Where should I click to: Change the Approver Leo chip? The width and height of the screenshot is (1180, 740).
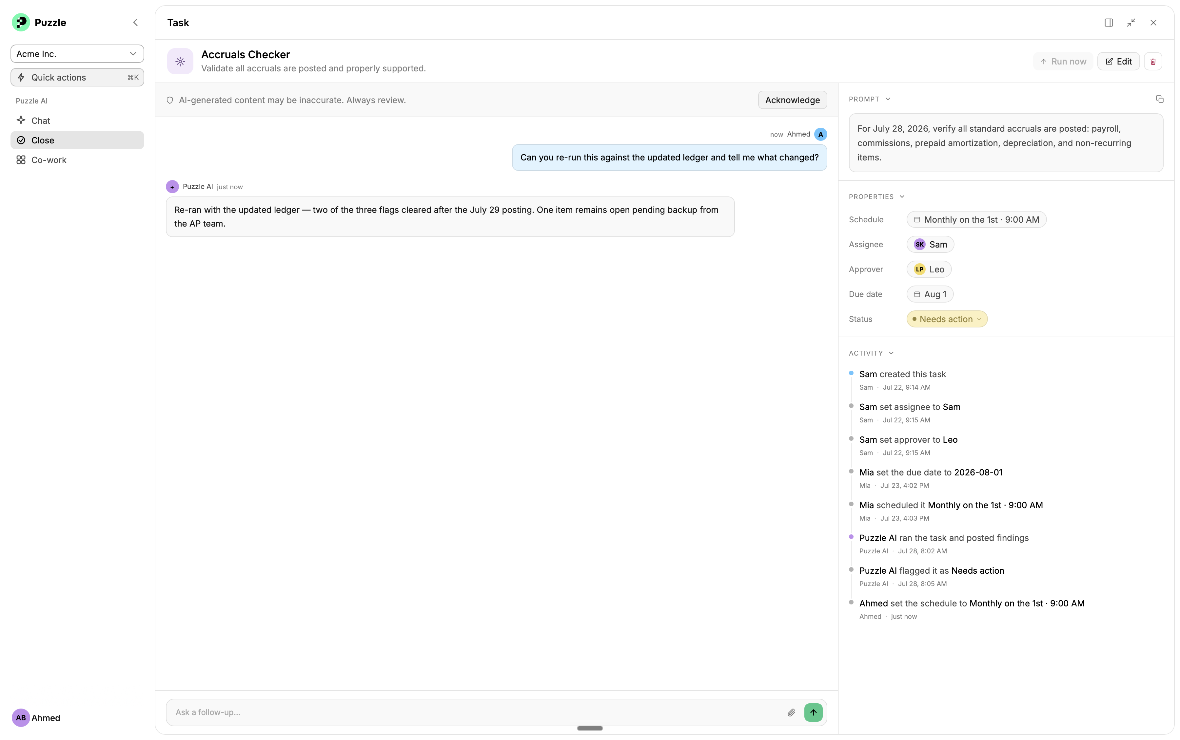click(929, 269)
